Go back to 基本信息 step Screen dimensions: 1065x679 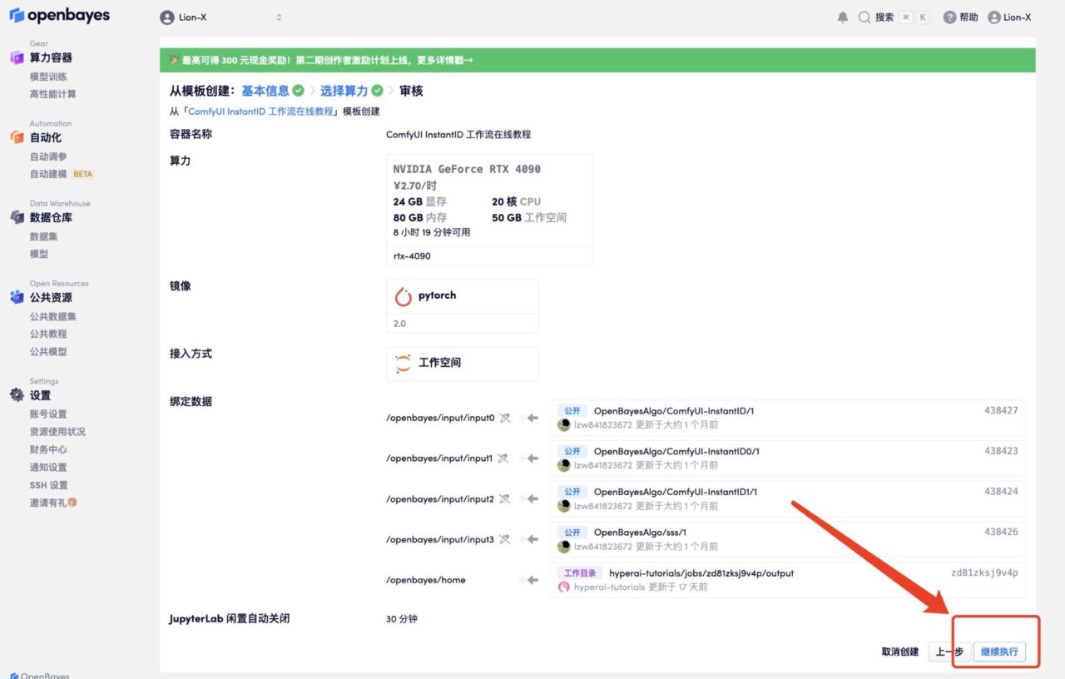pos(265,91)
